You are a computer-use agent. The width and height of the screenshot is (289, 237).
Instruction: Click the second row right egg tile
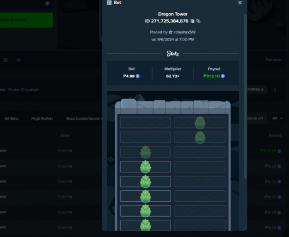click(200, 137)
